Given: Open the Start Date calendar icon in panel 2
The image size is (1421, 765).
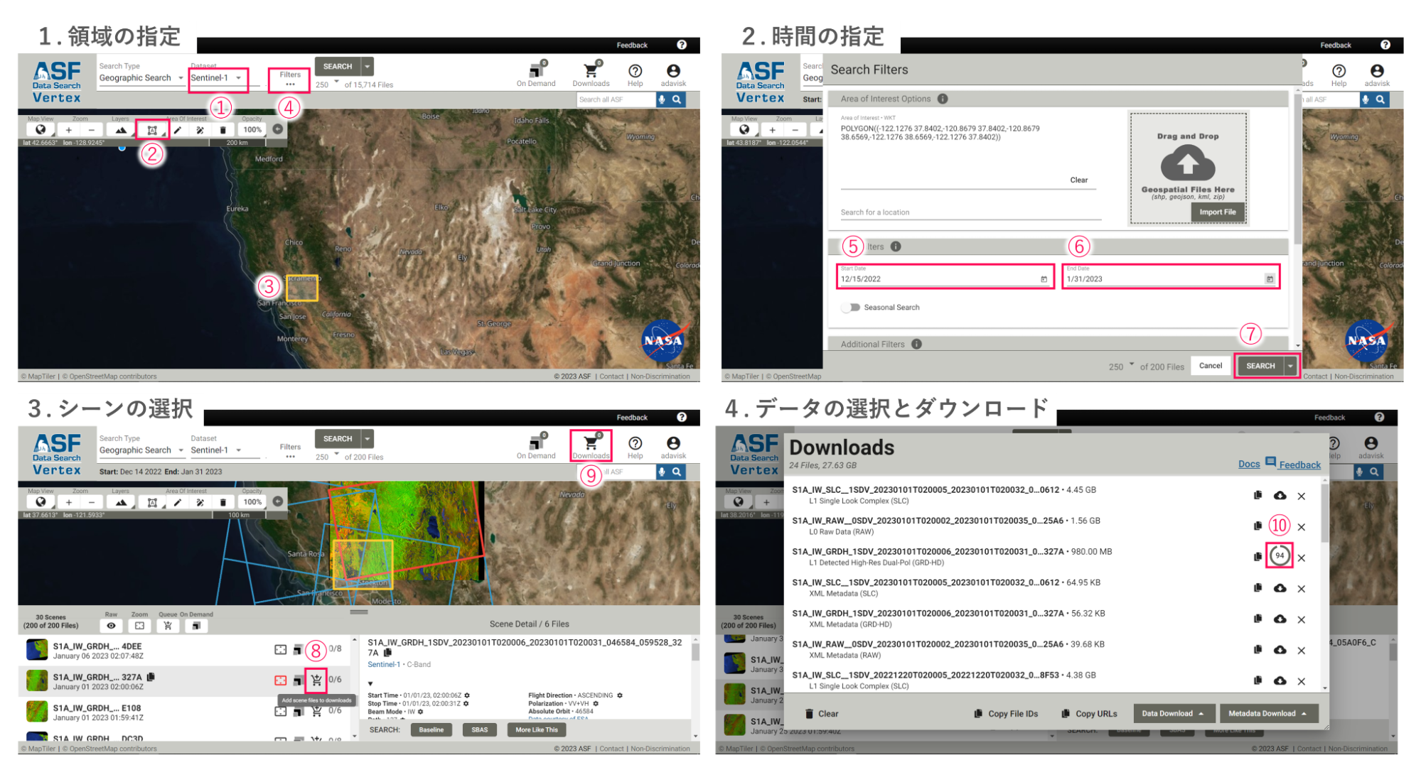Looking at the screenshot, I should 1044,279.
